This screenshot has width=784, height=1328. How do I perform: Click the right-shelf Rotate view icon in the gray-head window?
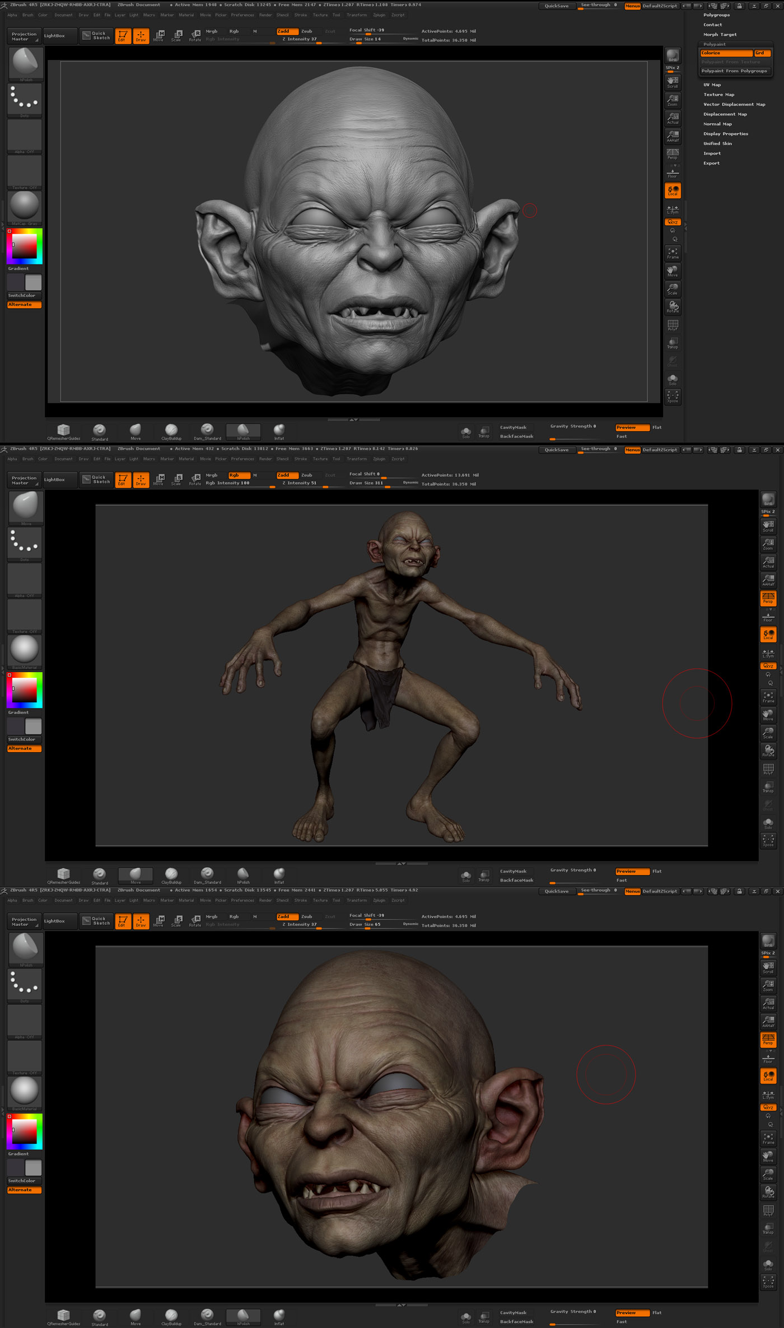point(673,306)
